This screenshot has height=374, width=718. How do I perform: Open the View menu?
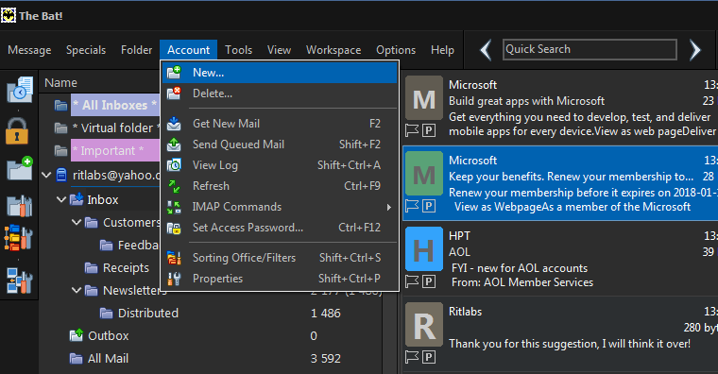[x=279, y=50]
